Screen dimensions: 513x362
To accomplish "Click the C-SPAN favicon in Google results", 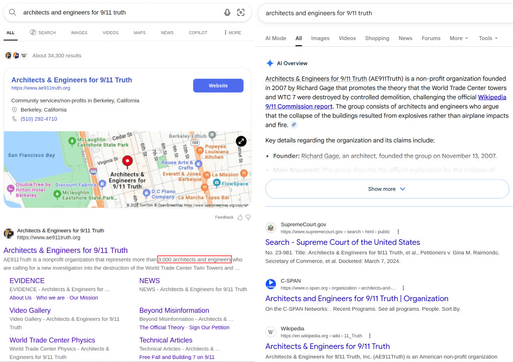I will point(270,284).
